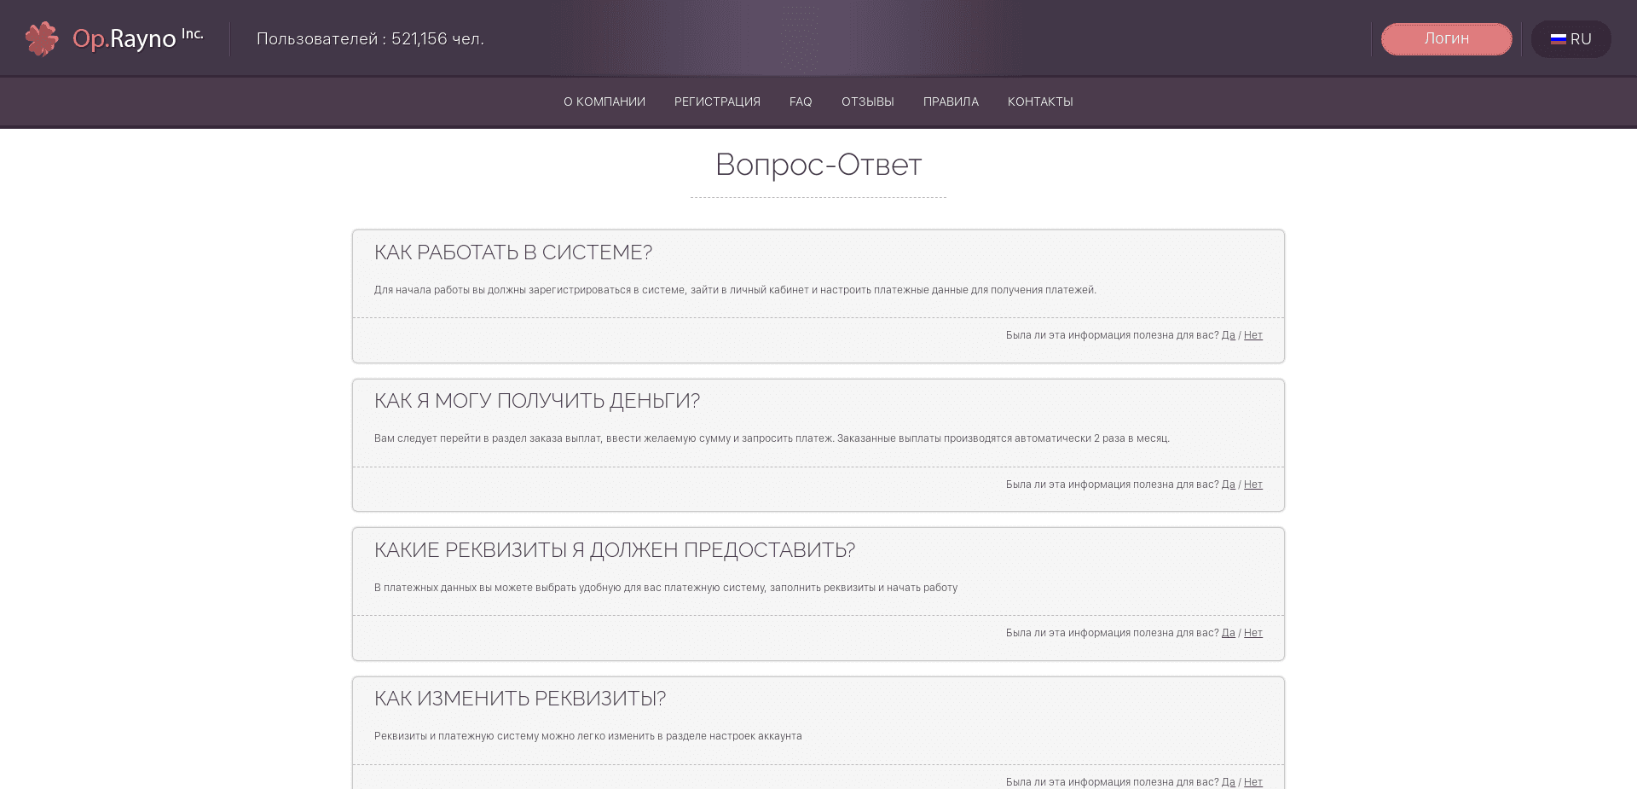Go to КОНТАКТЫ
The image size is (1637, 789).
point(1040,102)
